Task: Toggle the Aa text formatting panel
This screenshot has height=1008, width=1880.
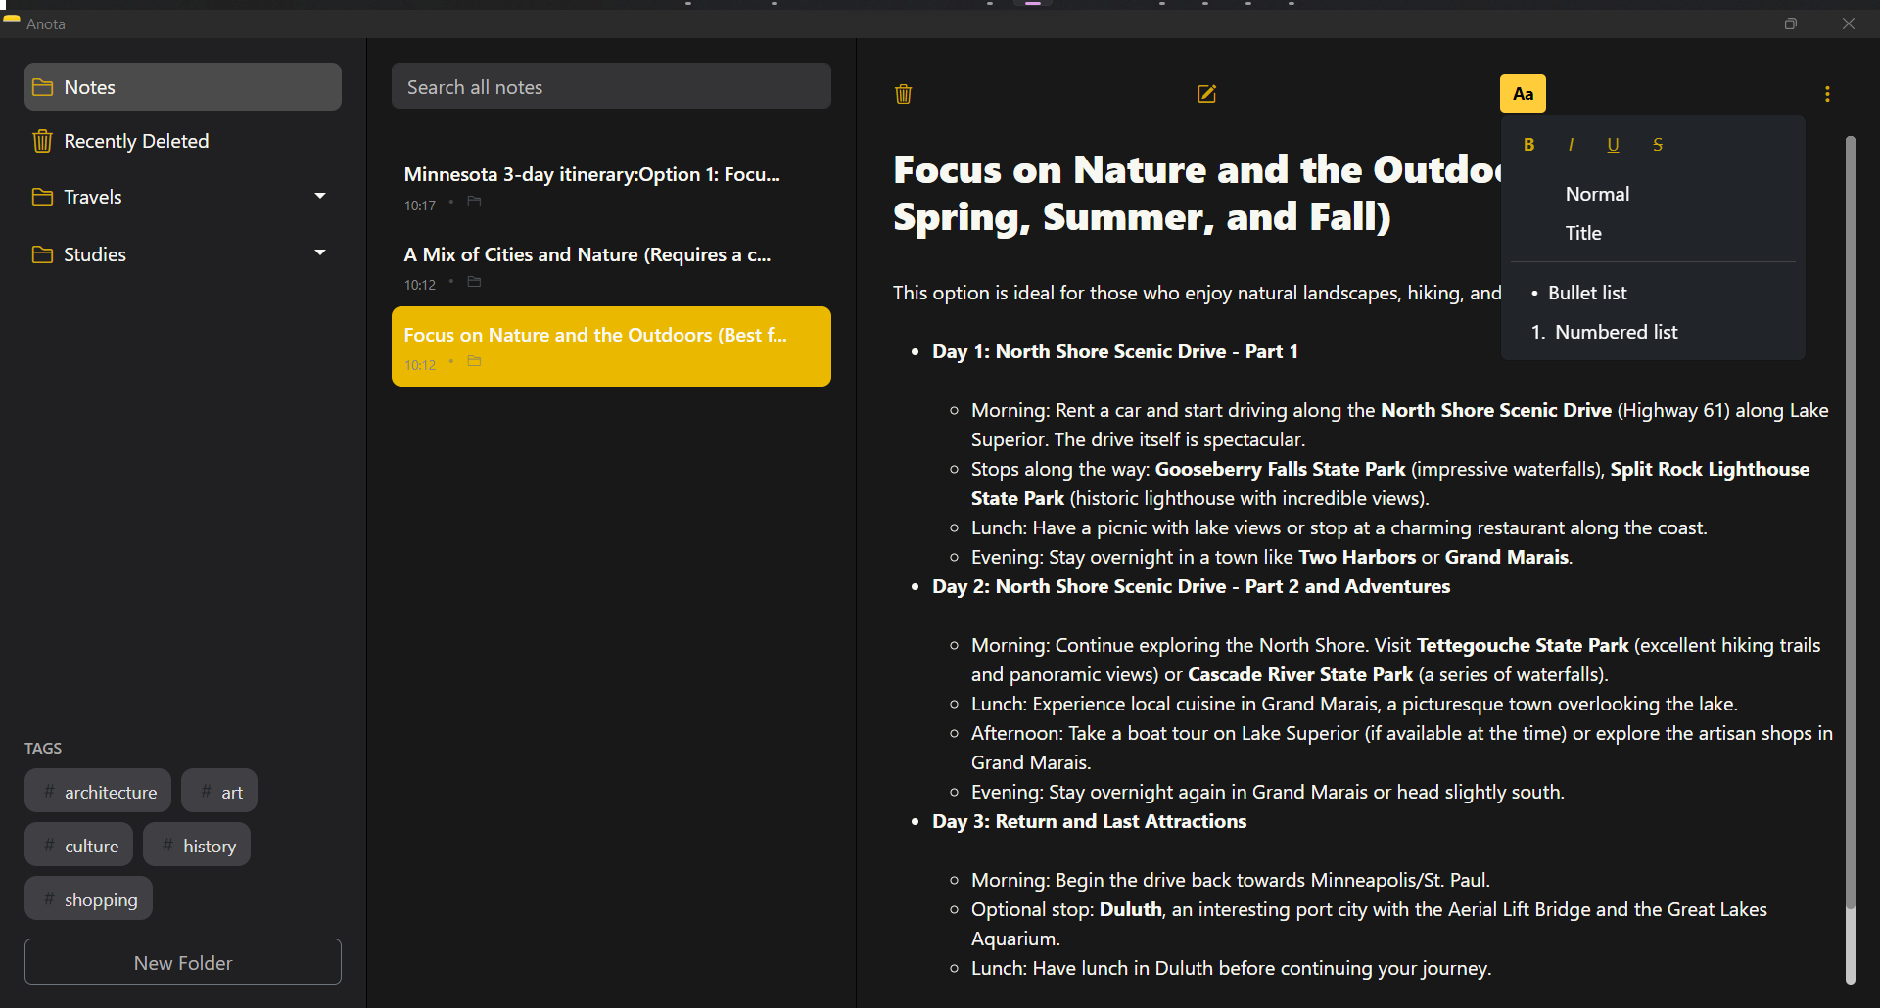Action: click(1523, 94)
